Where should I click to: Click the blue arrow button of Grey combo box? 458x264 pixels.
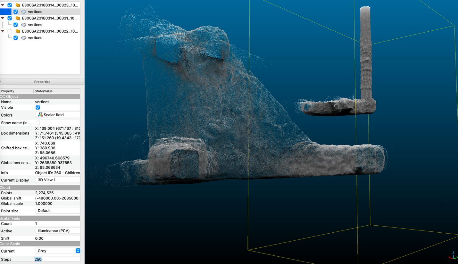coord(78,251)
